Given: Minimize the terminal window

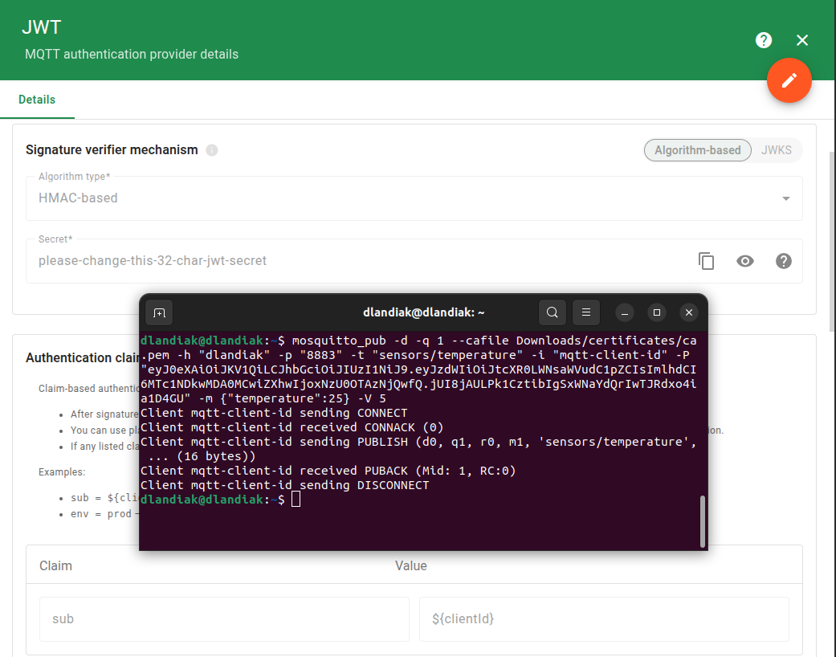Looking at the screenshot, I should coord(626,312).
